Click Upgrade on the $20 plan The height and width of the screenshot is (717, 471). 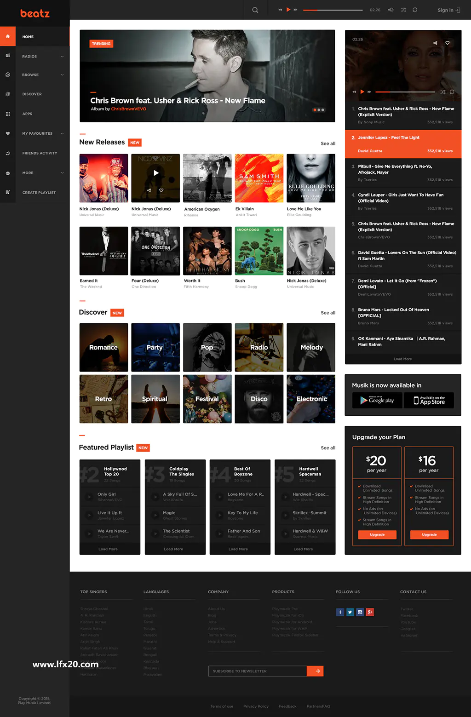click(x=377, y=534)
